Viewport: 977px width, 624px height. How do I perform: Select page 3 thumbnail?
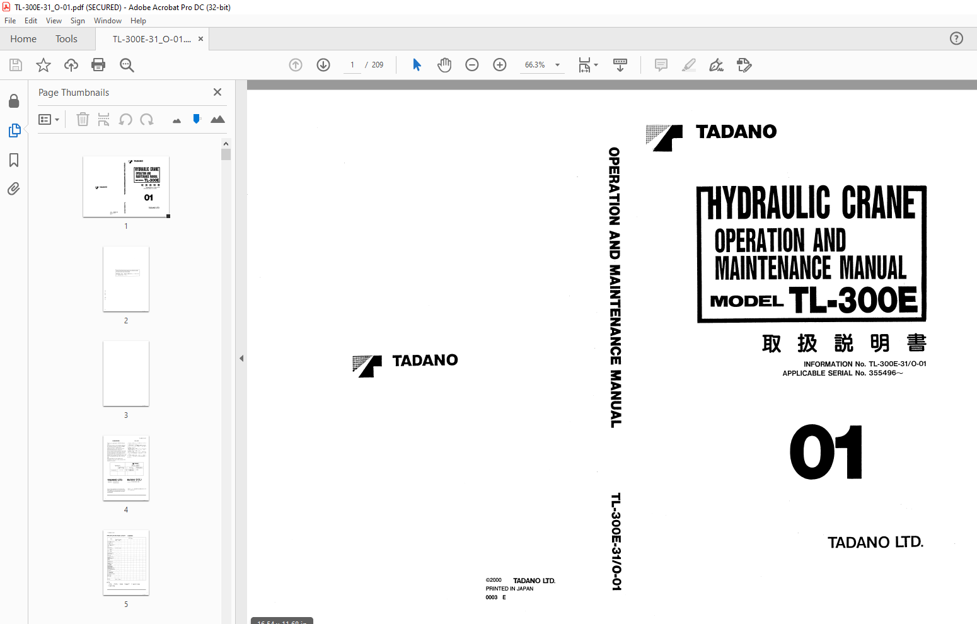(x=126, y=374)
